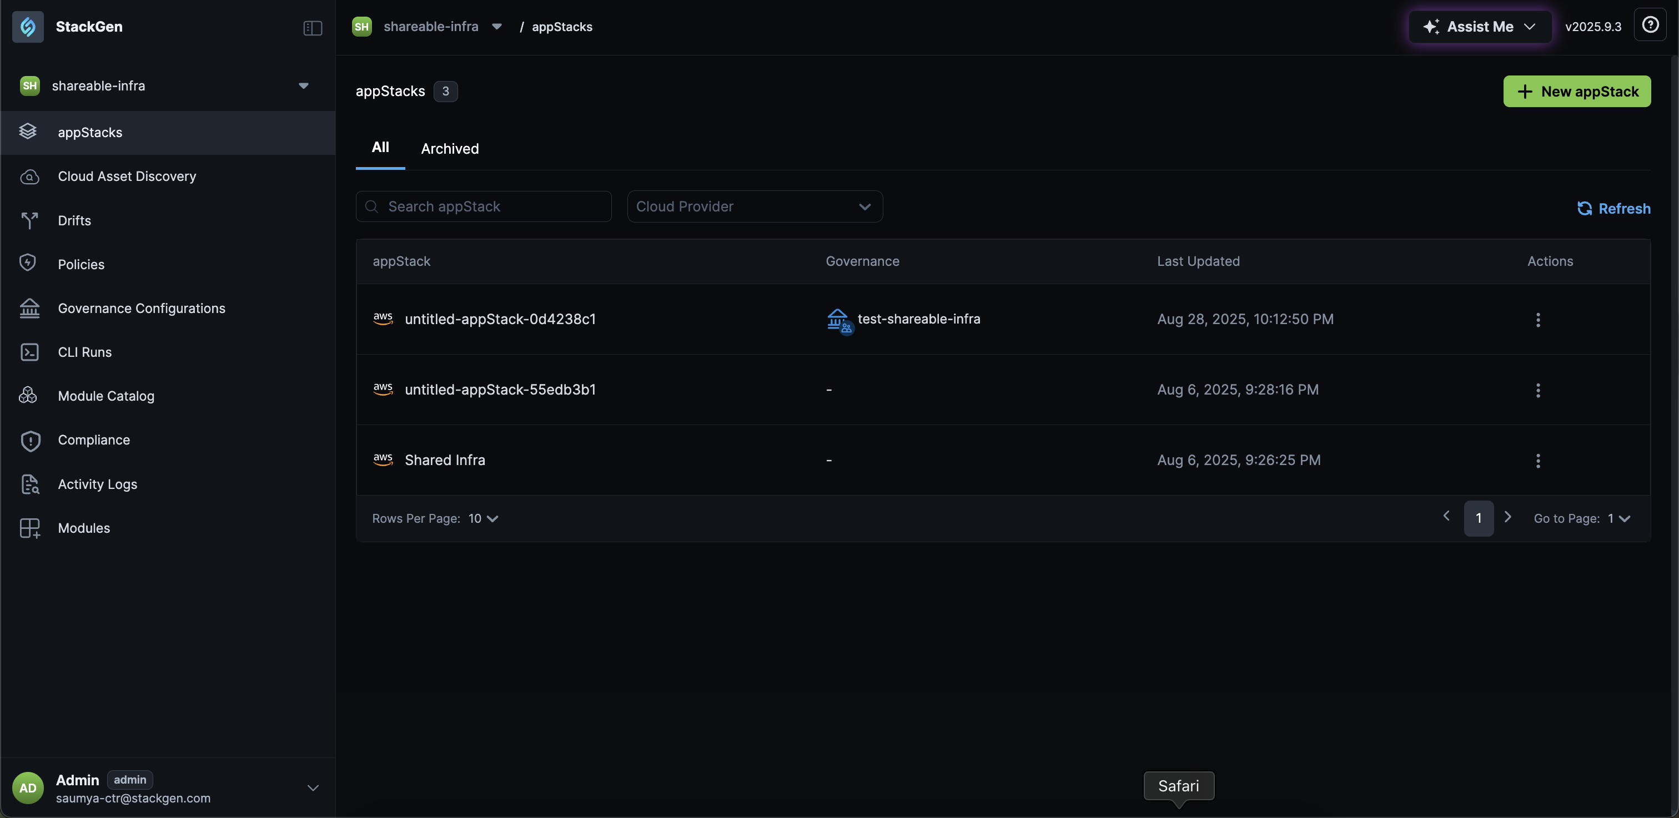Switch to the Archived tab
1679x818 pixels.
450,149
